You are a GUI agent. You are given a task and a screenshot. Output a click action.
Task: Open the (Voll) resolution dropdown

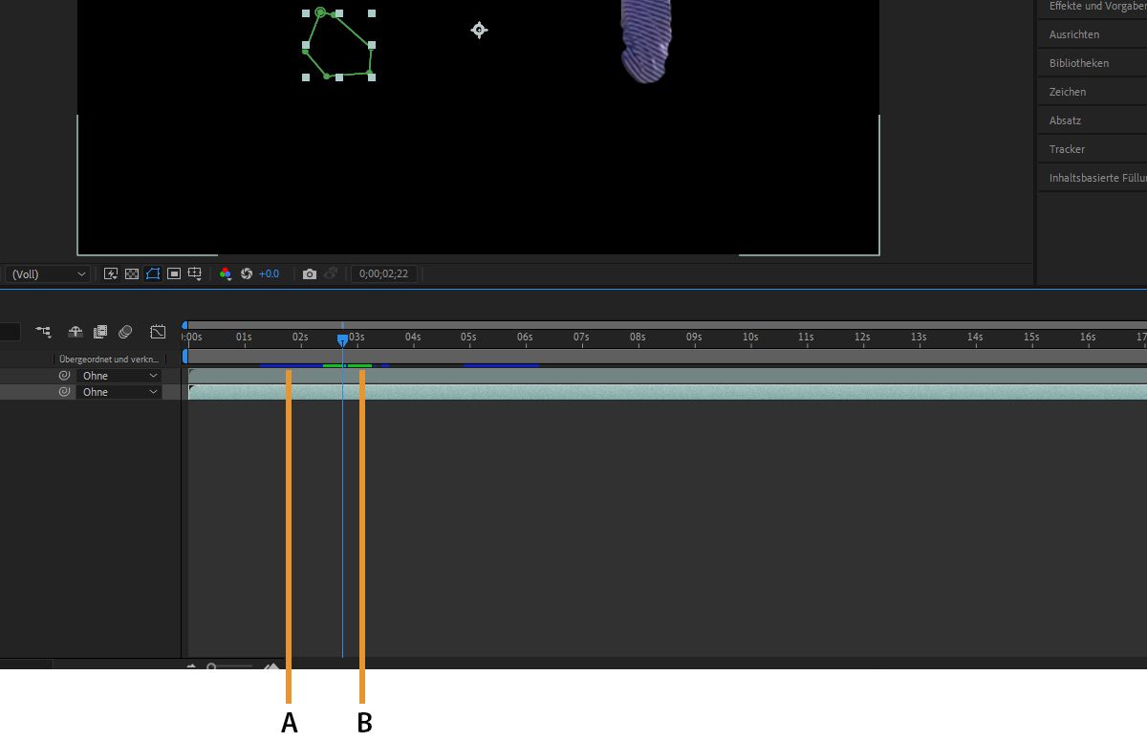click(47, 273)
